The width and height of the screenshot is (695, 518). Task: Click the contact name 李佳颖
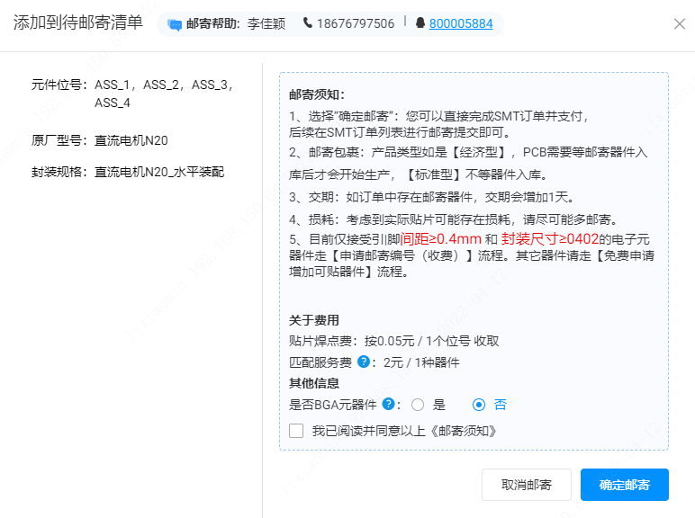point(266,24)
